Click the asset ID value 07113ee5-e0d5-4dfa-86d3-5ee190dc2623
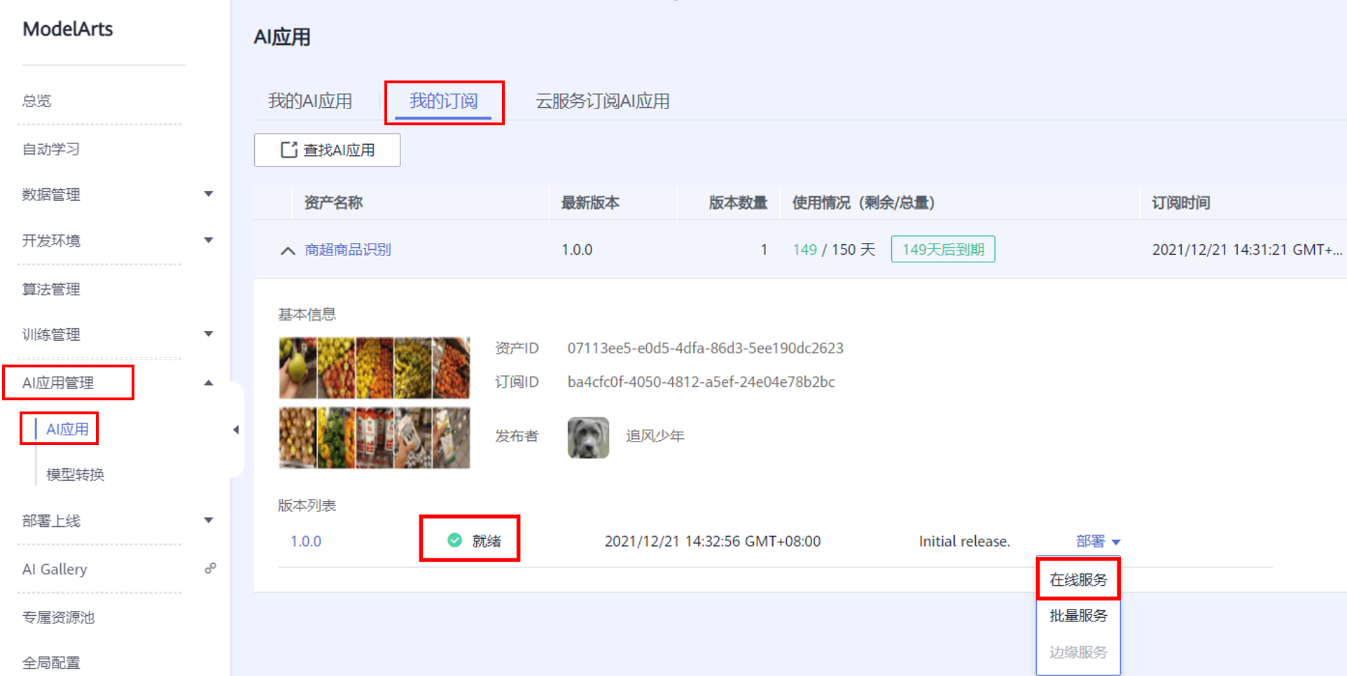This screenshot has height=676, width=1347. pyautogui.click(x=705, y=348)
